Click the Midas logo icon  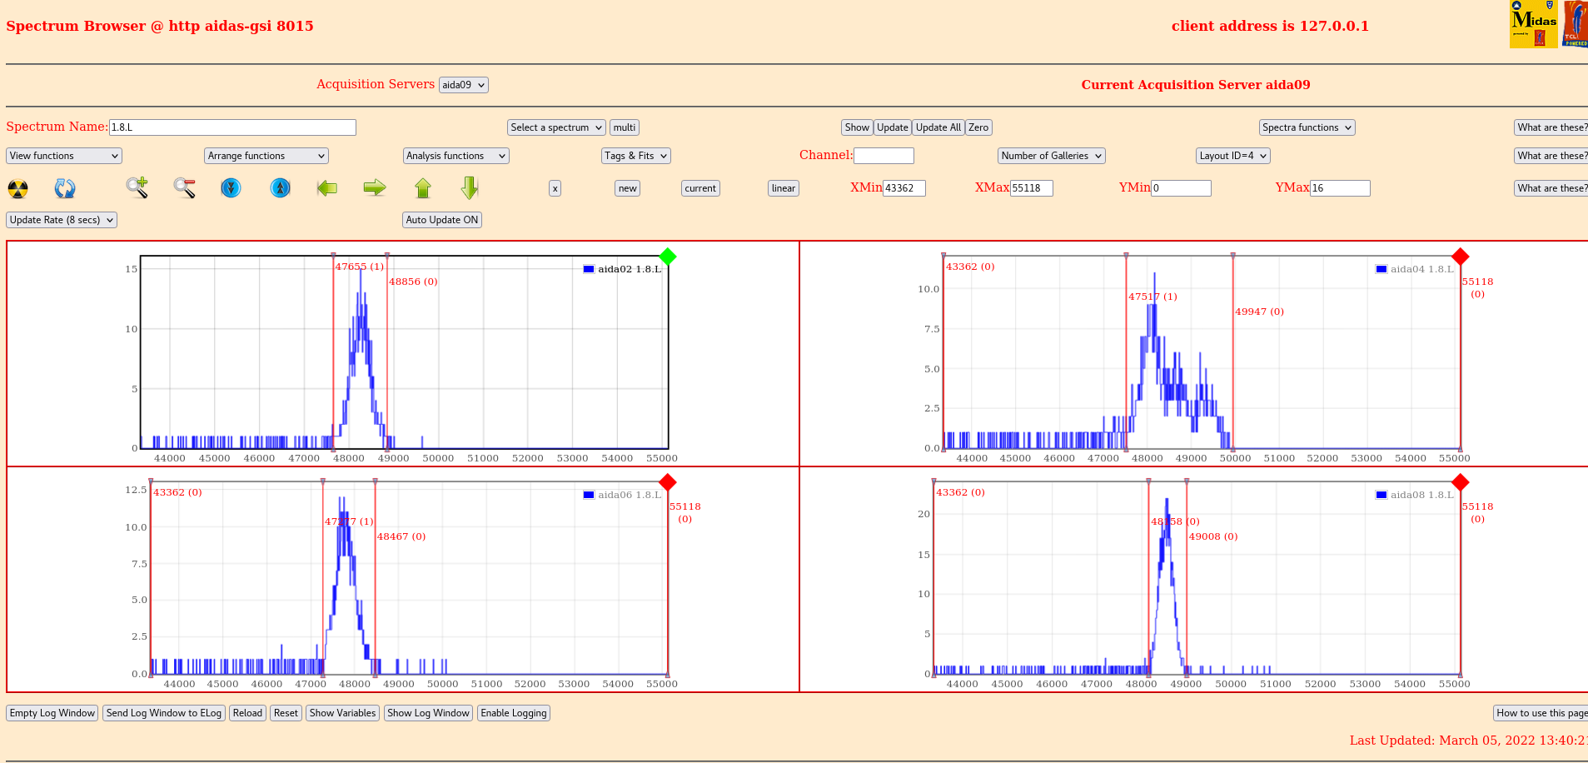point(1533,24)
